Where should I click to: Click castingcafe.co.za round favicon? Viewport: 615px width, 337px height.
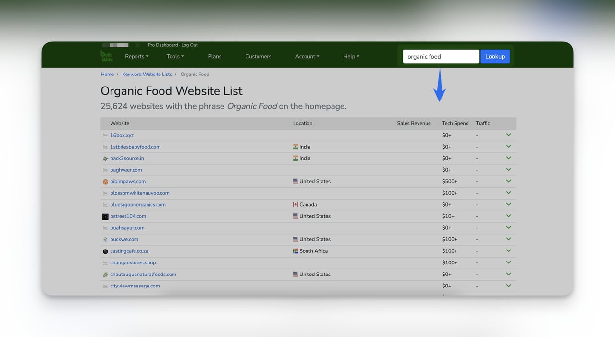coord(105,251)
